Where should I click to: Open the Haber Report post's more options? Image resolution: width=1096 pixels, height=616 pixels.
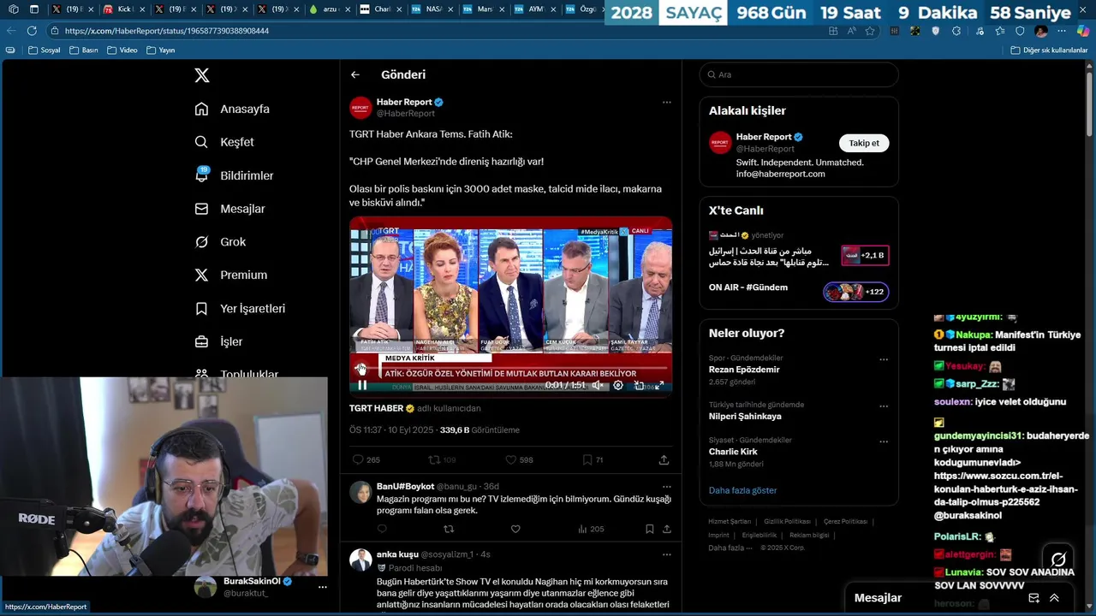click(666, 102)
